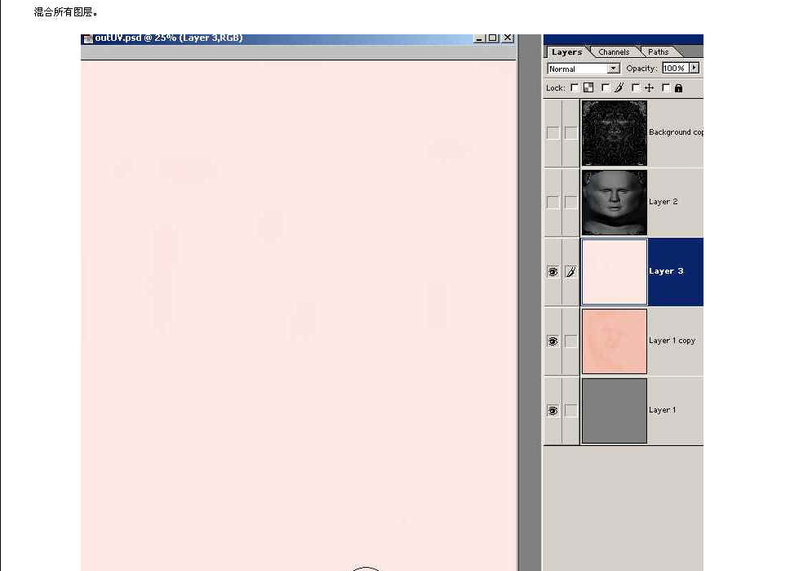
Task: Click the transparency checkerboard lock icon
Action: click(x=588, y=87)
